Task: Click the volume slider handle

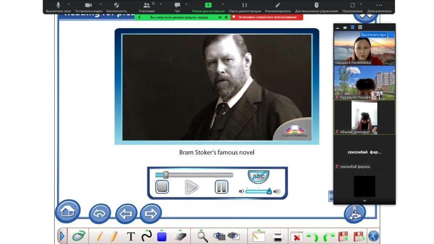Action: 269,191
